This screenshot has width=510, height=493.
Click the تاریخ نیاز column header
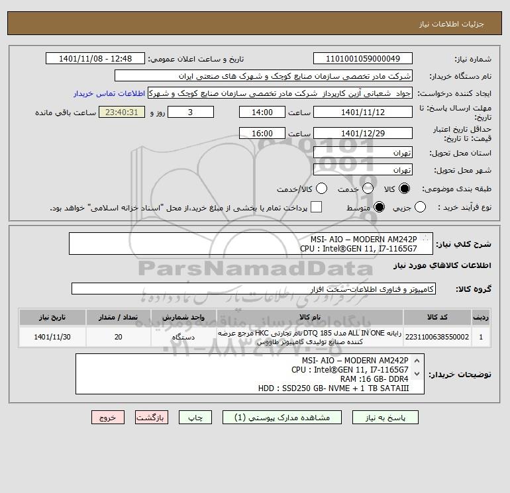click(52, 317)
